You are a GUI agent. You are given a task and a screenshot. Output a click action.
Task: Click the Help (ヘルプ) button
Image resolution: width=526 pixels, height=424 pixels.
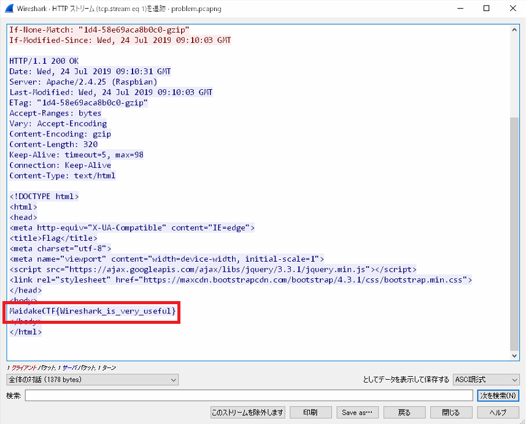pos(498,412)
